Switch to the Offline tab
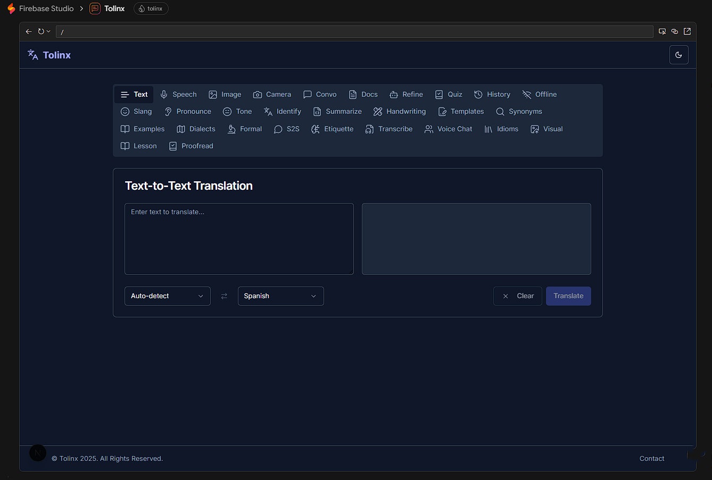Viewport: 712px width, 480px height. (540, 95)
